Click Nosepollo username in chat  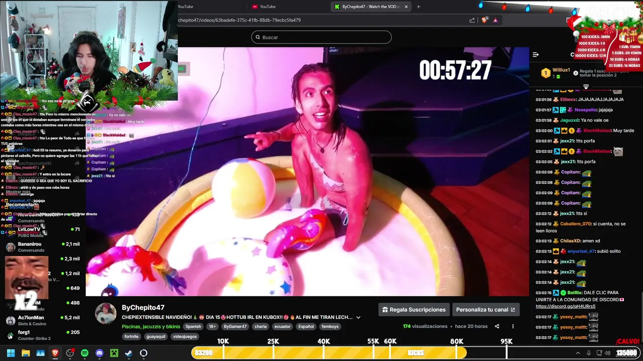(x=586, y=110)
